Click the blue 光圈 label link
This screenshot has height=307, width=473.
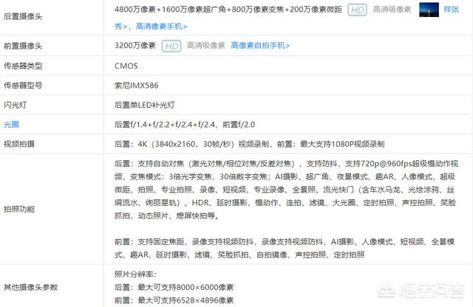tap(13, 124)
